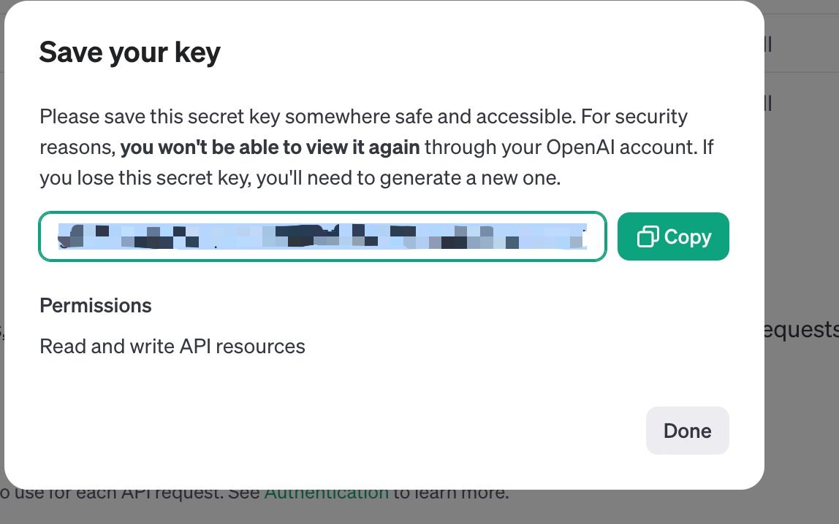Click the bold "you won't be able to view it again" text
This screenshot has height=524, width=839.
pos(270,147)
